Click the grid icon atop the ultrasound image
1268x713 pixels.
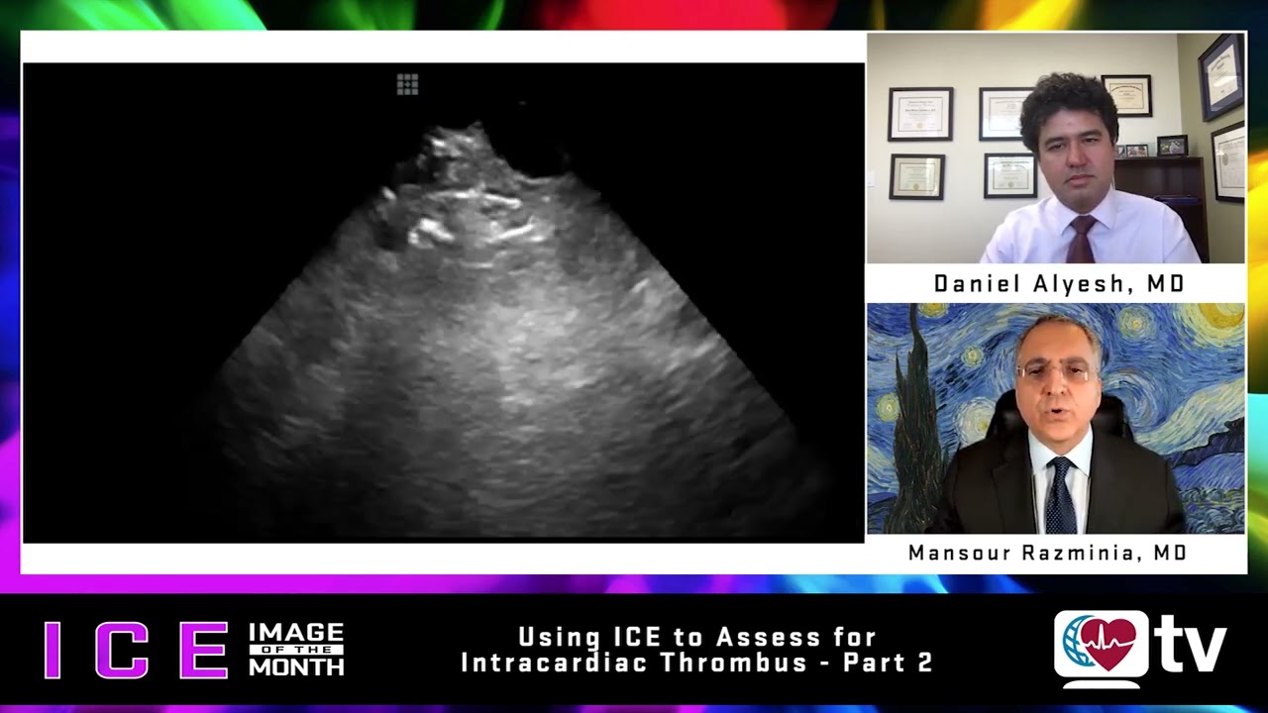[407, 84]
